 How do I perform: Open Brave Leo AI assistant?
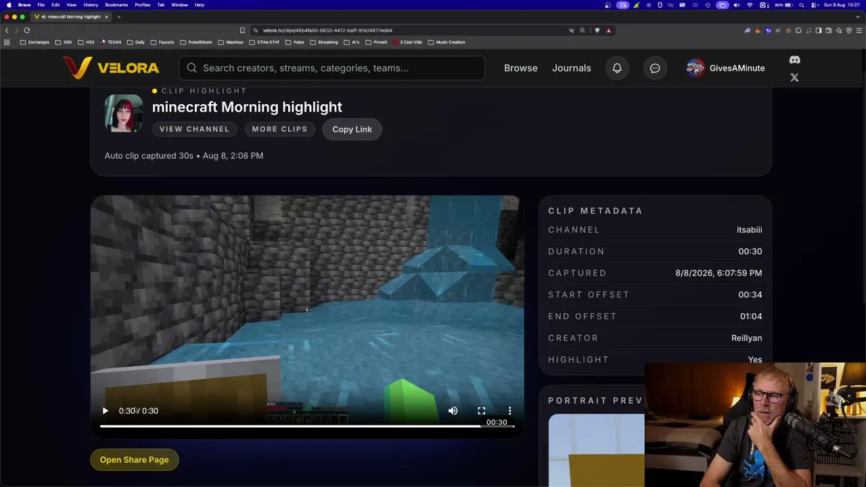839,30
